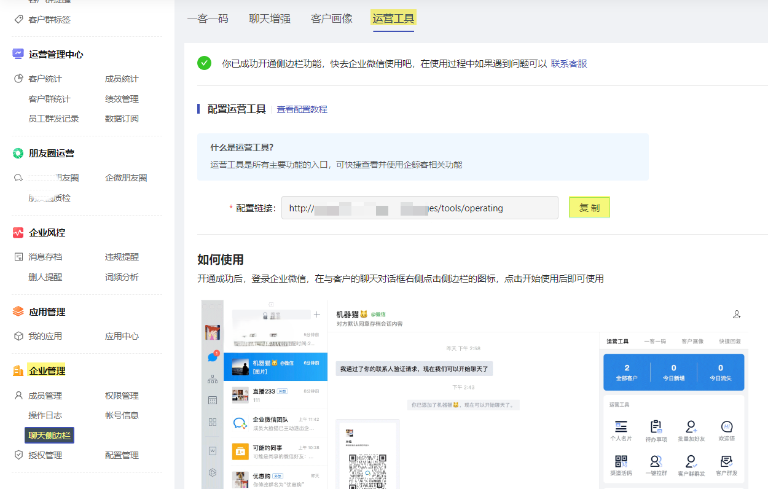
Task: Click the 复制 button
Action: click(589, 208)
